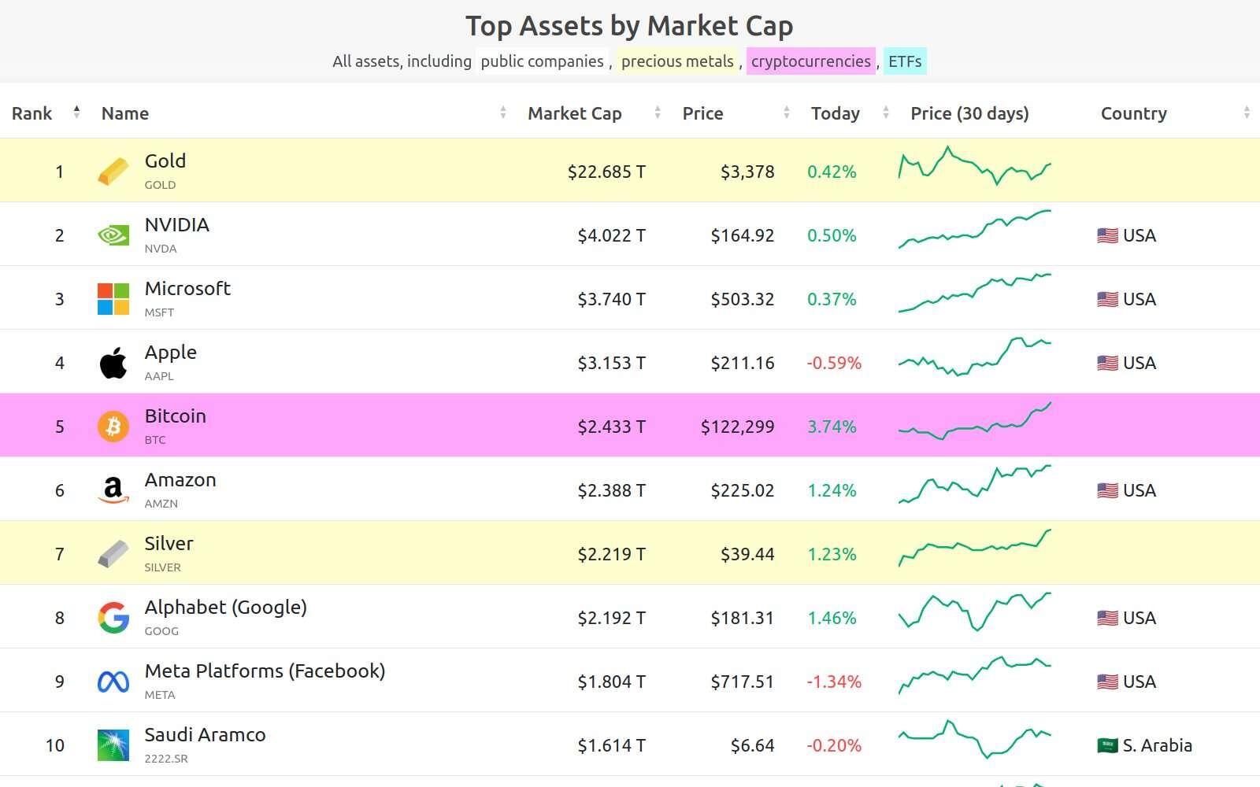The width and height of the screenshot is (1260, 787).
Task: Click the Bitcoin logo icon
Action: 113,427
